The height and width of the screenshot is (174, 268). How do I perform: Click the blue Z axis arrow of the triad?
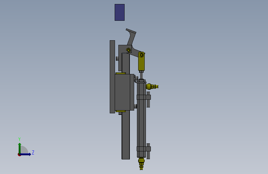[x=26, y=154]
